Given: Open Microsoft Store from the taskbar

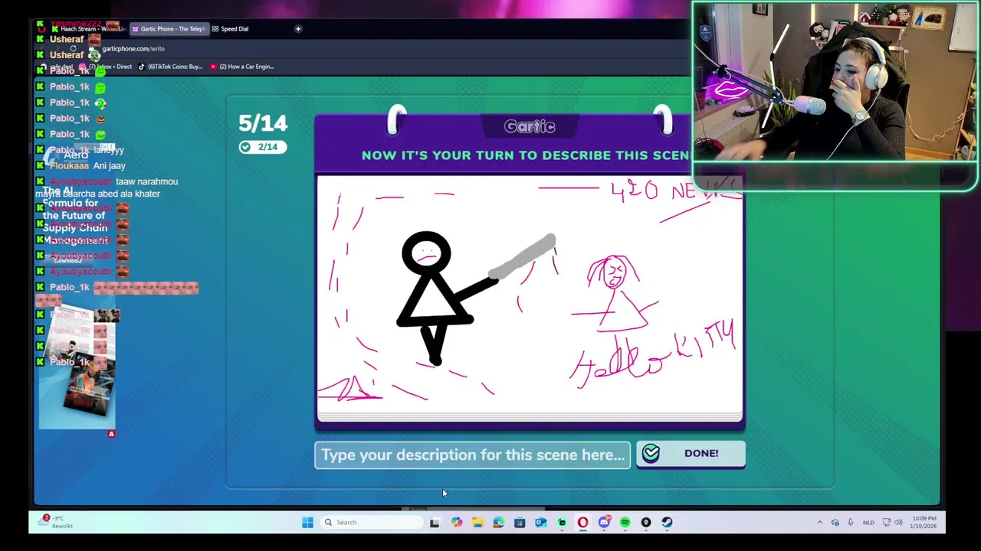Looking at the screenshot, I should click(x=520, y=523).
